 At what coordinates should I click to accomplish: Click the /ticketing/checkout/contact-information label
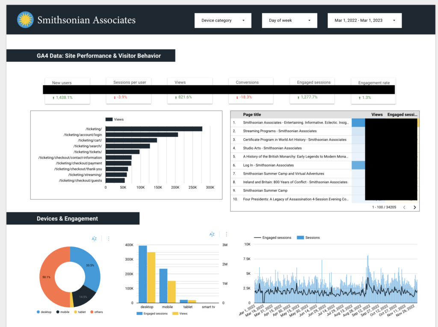tap(70, 158)
